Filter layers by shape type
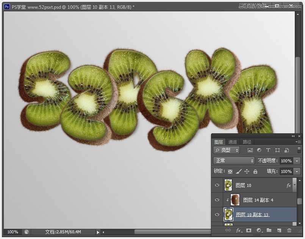 [277, 150]
